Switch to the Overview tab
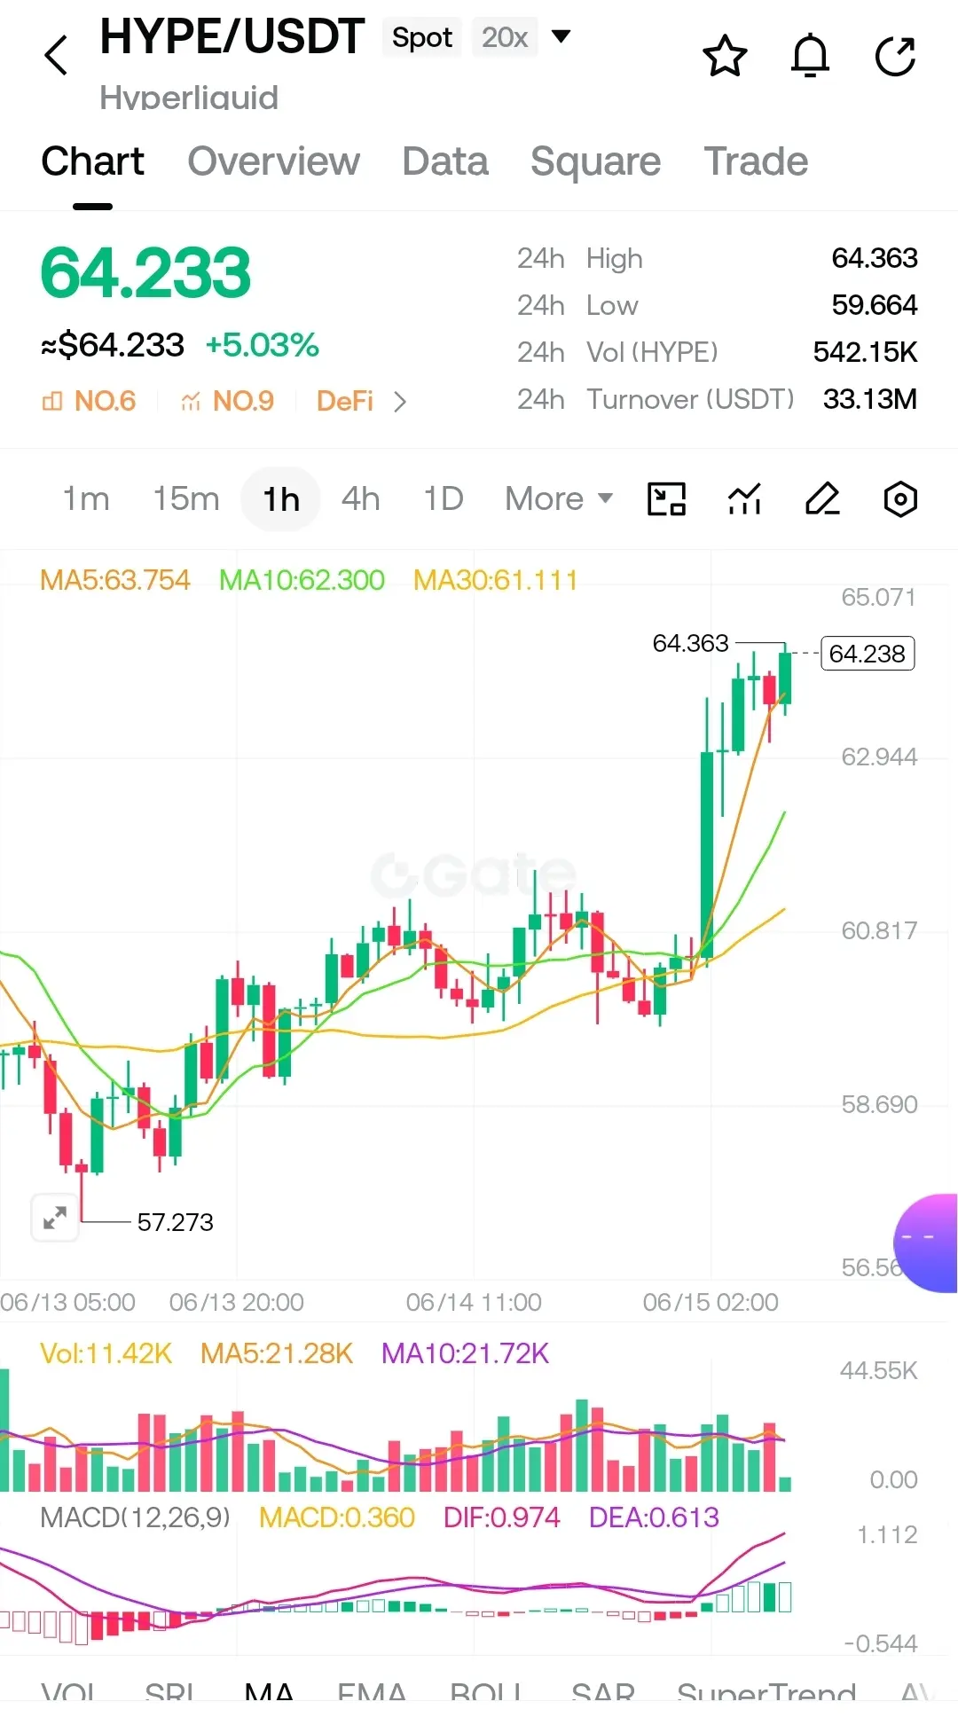This screenshot has height=1725, width=958. (x=273, y=161)
